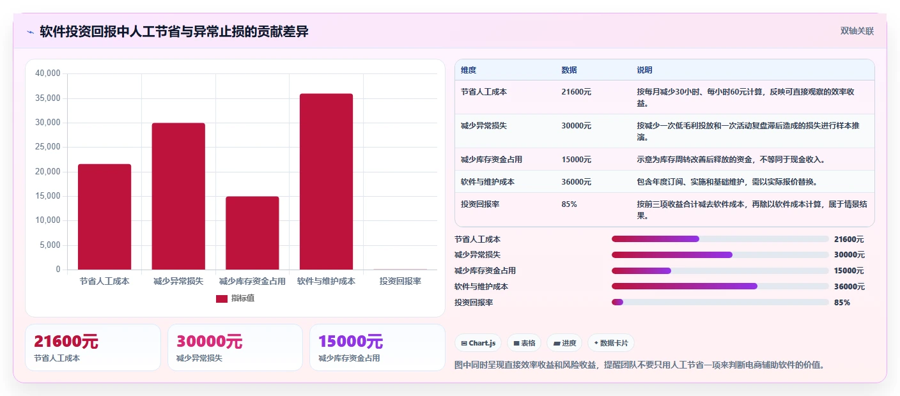Screen dimensions: 900x396
Task: Click the 节省人工成本 x-axis label
Action: [104, 281]
